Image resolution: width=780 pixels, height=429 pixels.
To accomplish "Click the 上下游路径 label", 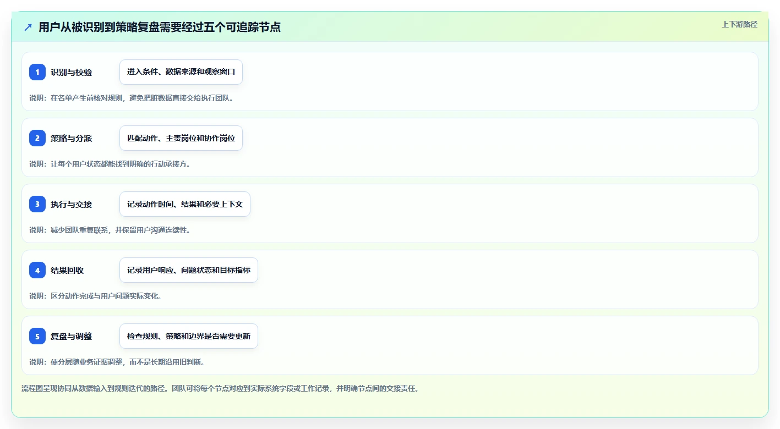I will tap(739, 24).
